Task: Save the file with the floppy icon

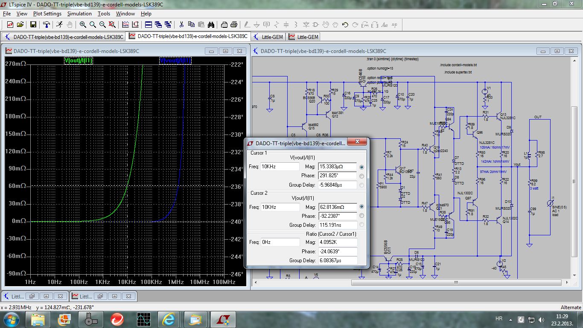Action: click(33, 24)
